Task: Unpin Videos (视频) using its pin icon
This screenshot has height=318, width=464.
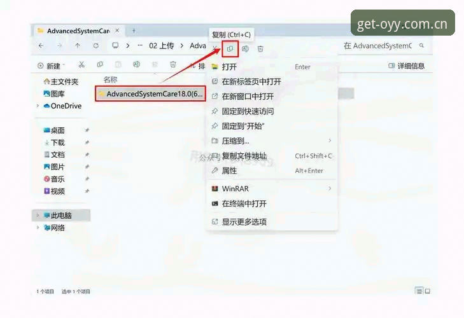Action: (x=87, y=191)
